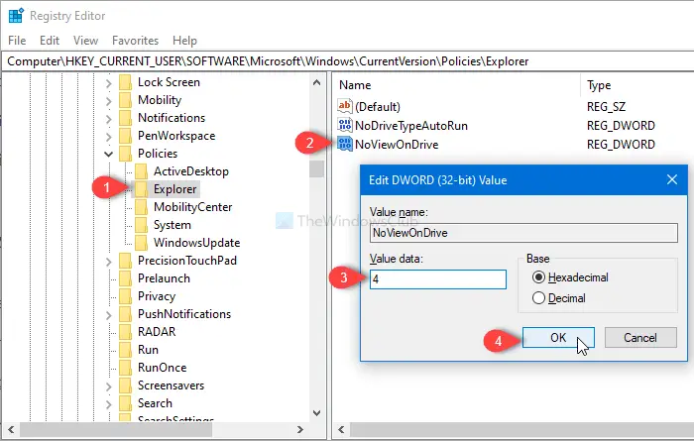Click the System folder icon
The width and height of the screenshot is (694, 441).
click(141, 225)
